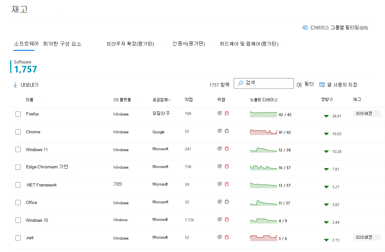Screen dimensions: 385x252
Task: Switch to 브라우저 확장(평가판) tab
Action: (130, 44)
